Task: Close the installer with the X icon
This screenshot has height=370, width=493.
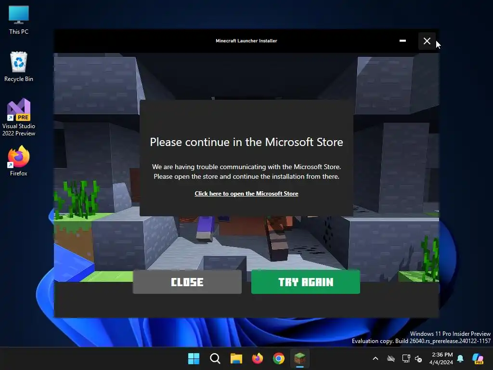Action: 427,41
